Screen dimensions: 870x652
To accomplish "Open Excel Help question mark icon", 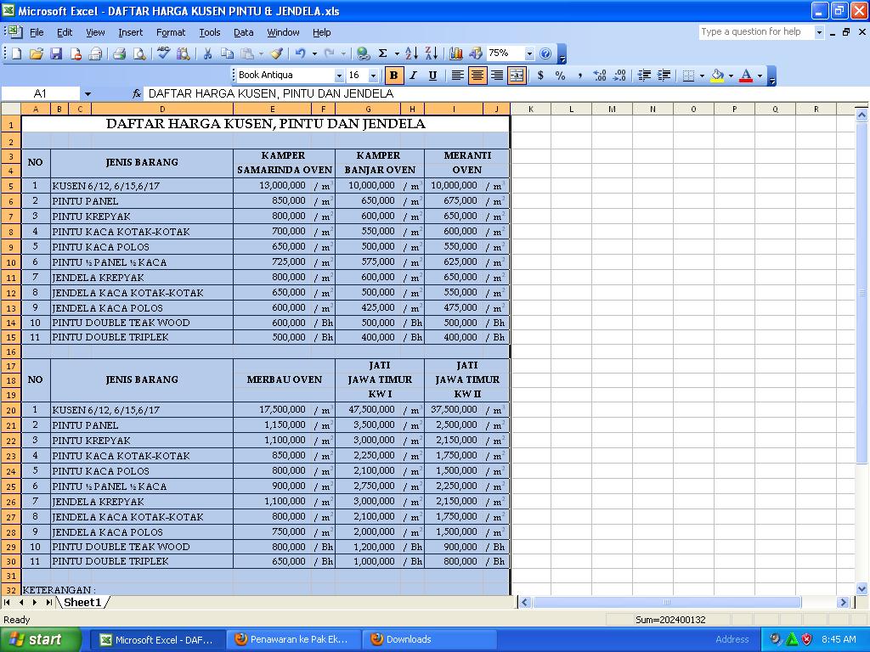I will [545, 53].
